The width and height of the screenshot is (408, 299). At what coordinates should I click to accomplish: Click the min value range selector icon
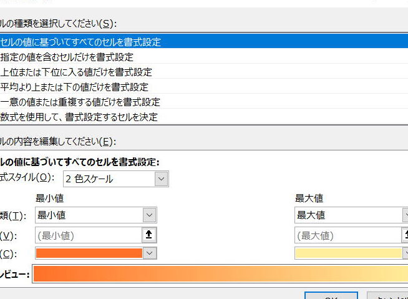tap(149, 235)
